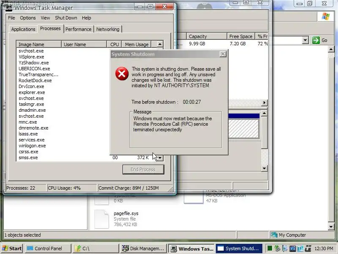Viewport: 338px width, 254px height.
Task: Click the black UberIcon tray icon
Action: coord(308,248)
